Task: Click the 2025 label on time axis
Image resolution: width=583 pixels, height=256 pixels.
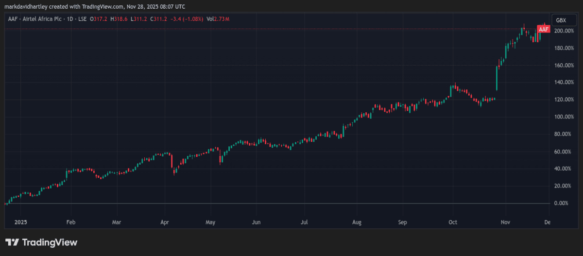Action: (x=21, y=222)
